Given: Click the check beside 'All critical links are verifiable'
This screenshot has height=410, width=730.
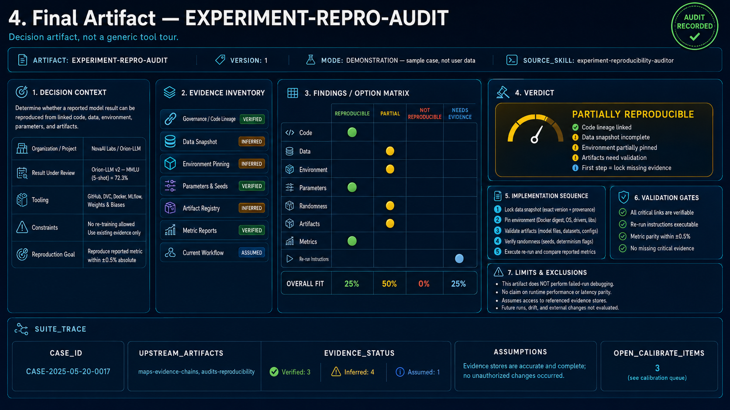Looking at the screenshot, I should point(623,213).
